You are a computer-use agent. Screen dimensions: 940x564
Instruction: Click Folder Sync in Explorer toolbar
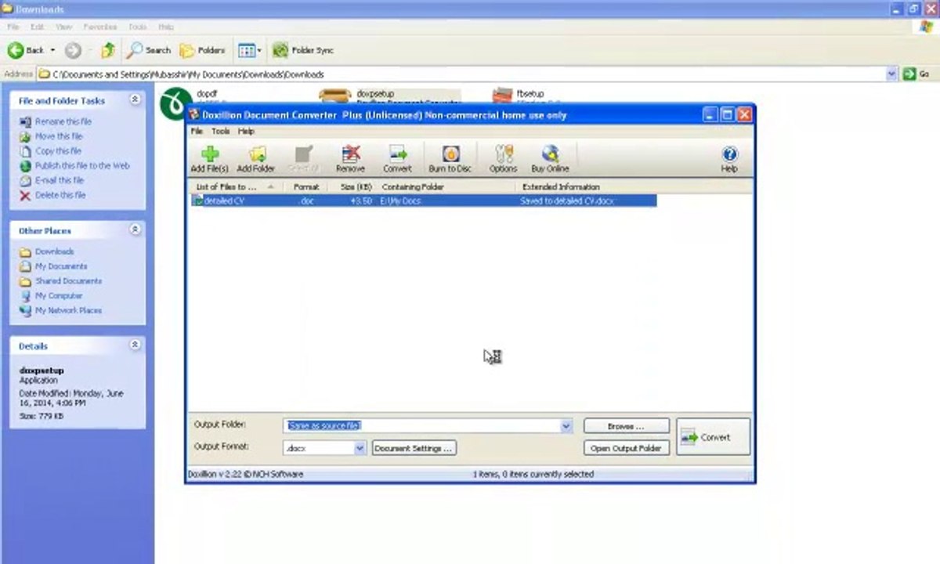(x=302, y=50)
